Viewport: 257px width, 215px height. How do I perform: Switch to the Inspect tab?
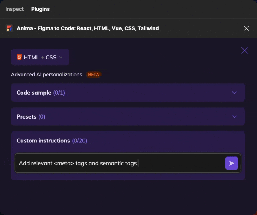(x=14, y=9)
